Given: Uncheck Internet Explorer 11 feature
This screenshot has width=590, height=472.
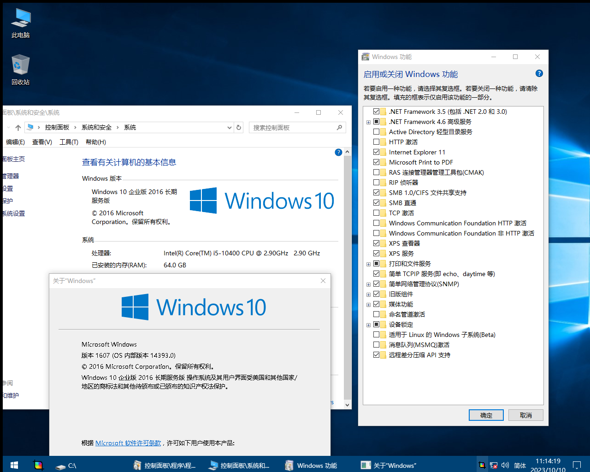Looking at the screenshot, I should pyautogui.click(x=377, y=152).
